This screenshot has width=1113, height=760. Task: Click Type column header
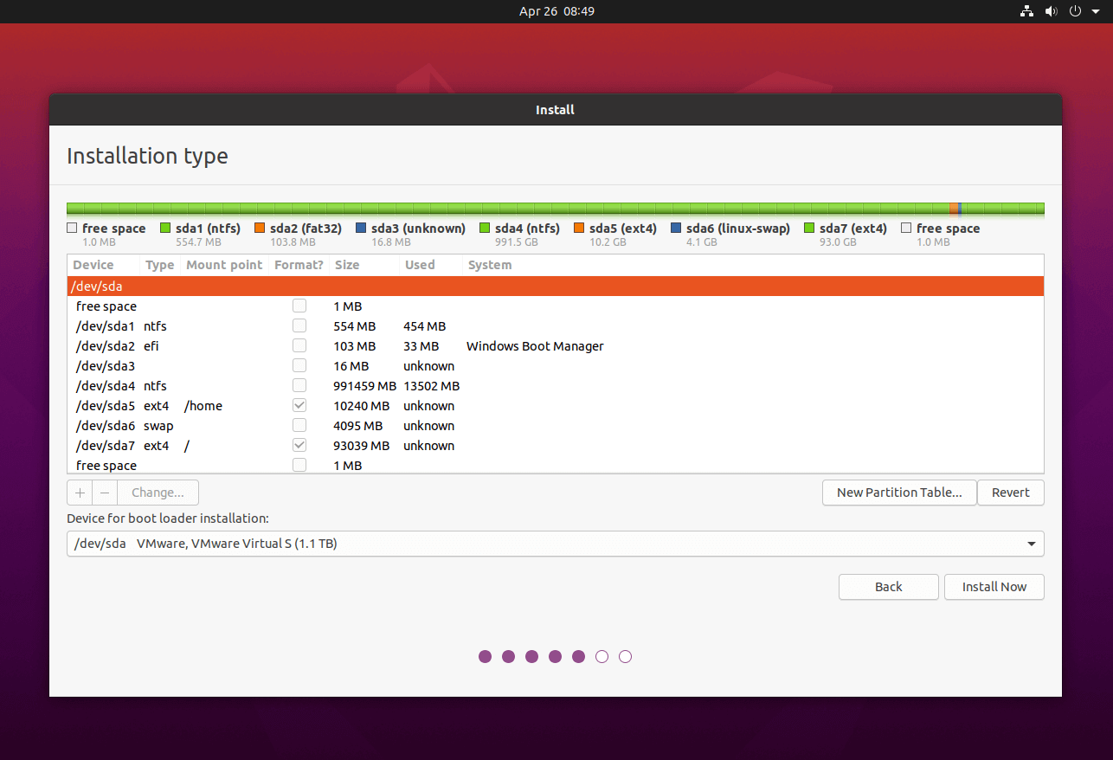point(160,265)
